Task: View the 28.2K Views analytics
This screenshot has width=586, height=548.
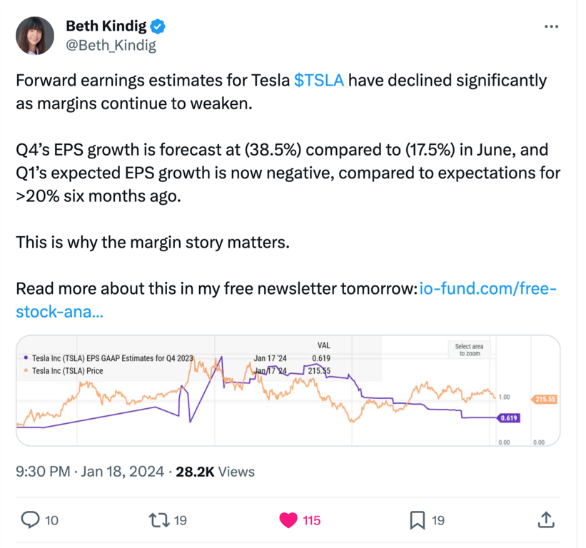Action: tap(215, 472)
